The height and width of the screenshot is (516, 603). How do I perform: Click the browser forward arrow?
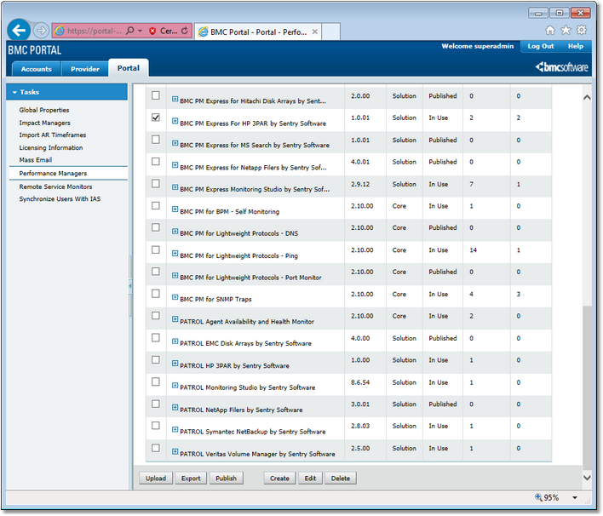coord(41,31)
